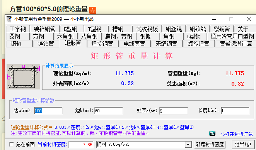The image size is (256, 150).
Task: Click the orange 专 badge beside the title
Action: tap(93, 10)
